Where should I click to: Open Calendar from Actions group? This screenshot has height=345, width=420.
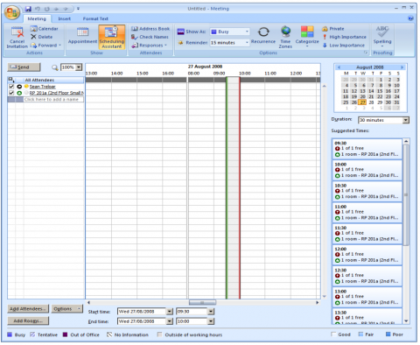(44, 29)
